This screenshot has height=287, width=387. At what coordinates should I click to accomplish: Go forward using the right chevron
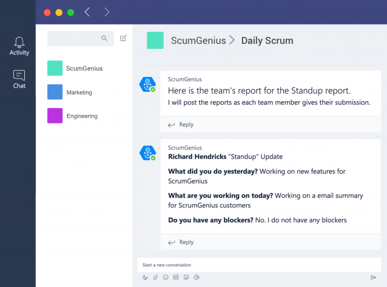[x=106, y=12]
